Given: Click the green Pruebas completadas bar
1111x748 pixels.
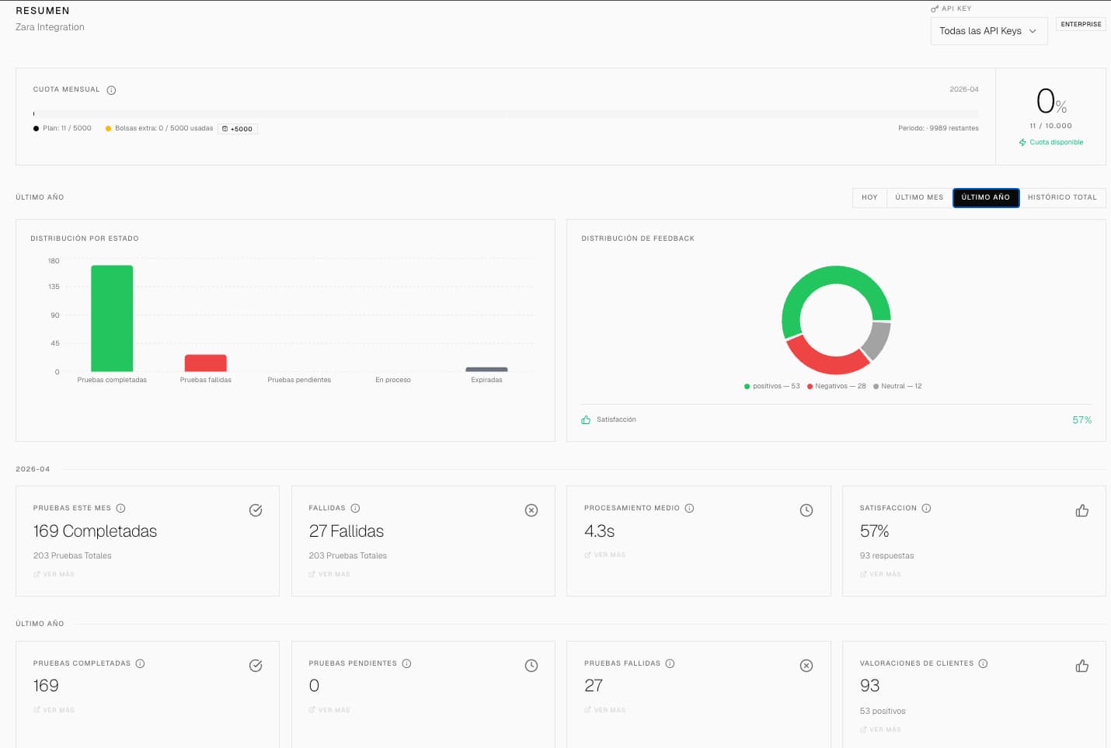Looking at the screenshot, I should (x=112, y=318).
